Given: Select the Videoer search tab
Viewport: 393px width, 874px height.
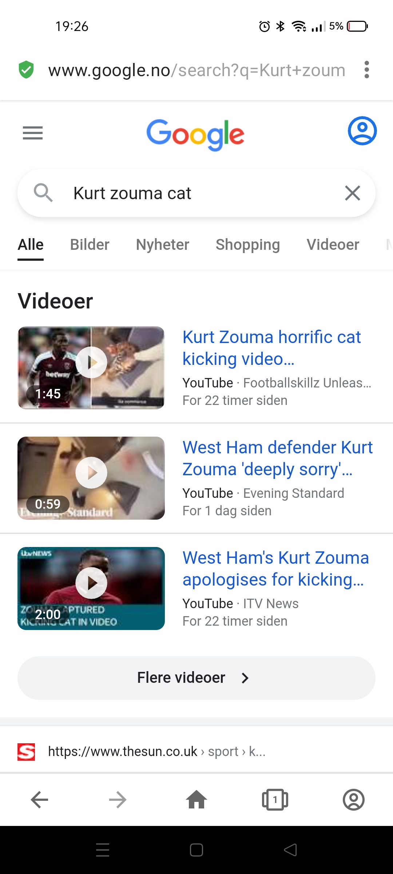Looking at the screenshot, I should 333,245.
